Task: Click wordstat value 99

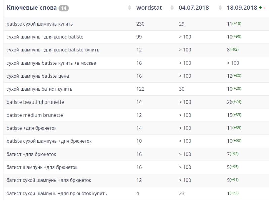Action: [139, 37]
